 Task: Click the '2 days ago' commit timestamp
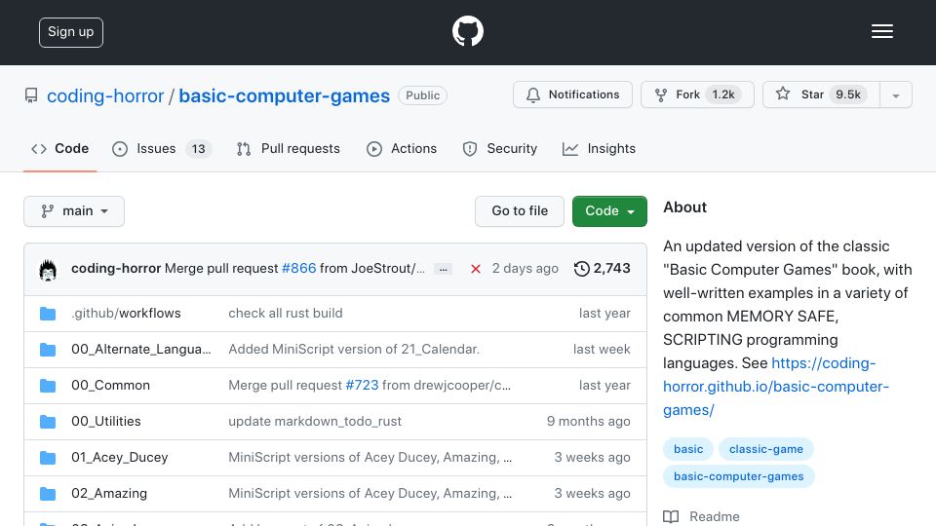[x=526, y=269]
